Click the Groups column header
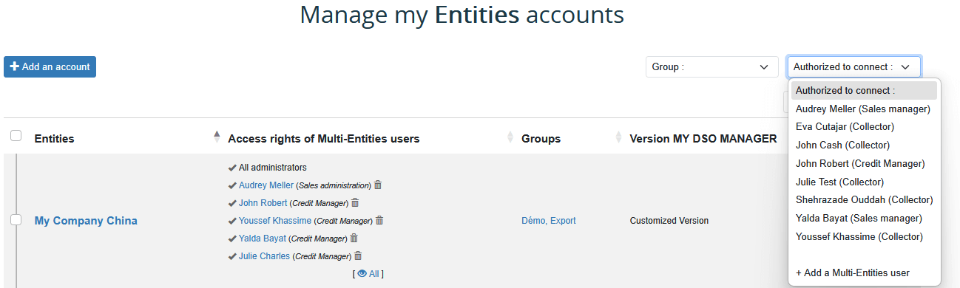This screenshot has width=960, height=288. (x=541, y=138)
